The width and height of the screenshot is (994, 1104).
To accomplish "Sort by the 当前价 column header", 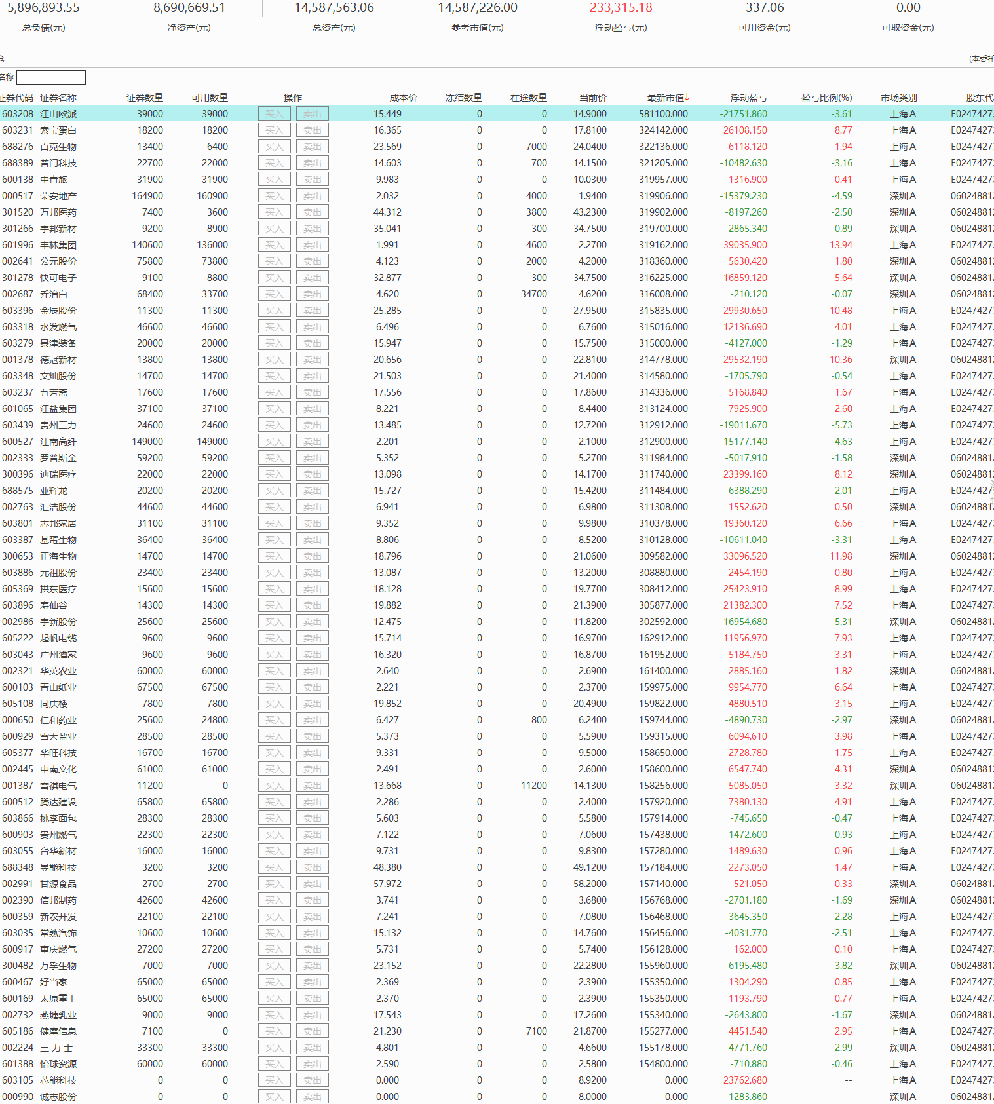I will tap(593, 98).
